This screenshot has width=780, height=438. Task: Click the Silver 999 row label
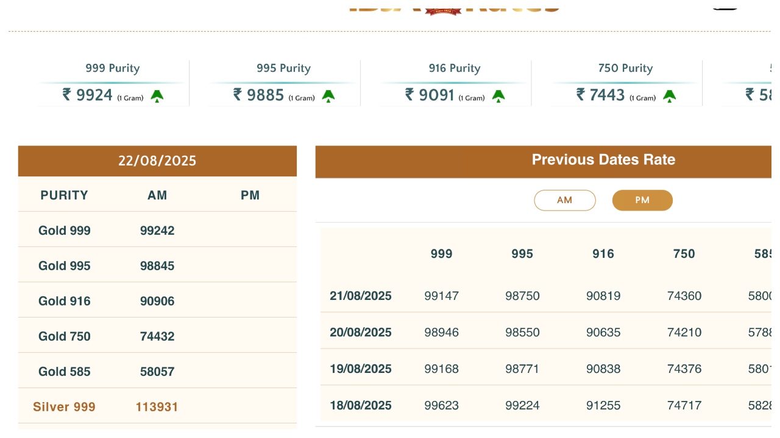[65, 407]
